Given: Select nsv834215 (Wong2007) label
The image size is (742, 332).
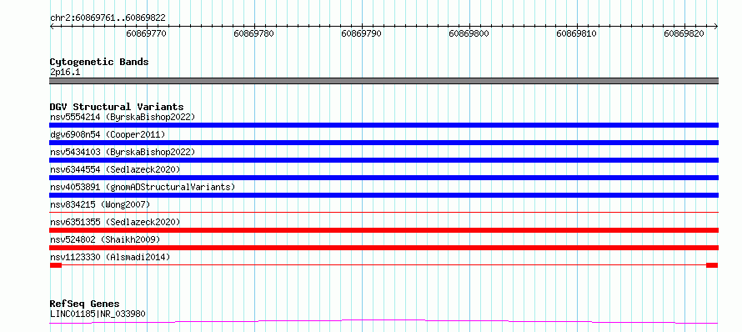Looking at the screenshot, I should point(100,204).
